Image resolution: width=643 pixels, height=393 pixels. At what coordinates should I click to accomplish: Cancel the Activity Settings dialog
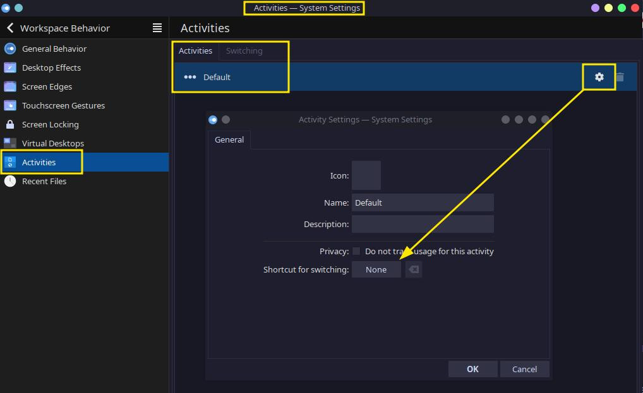[x=524, y=369]
